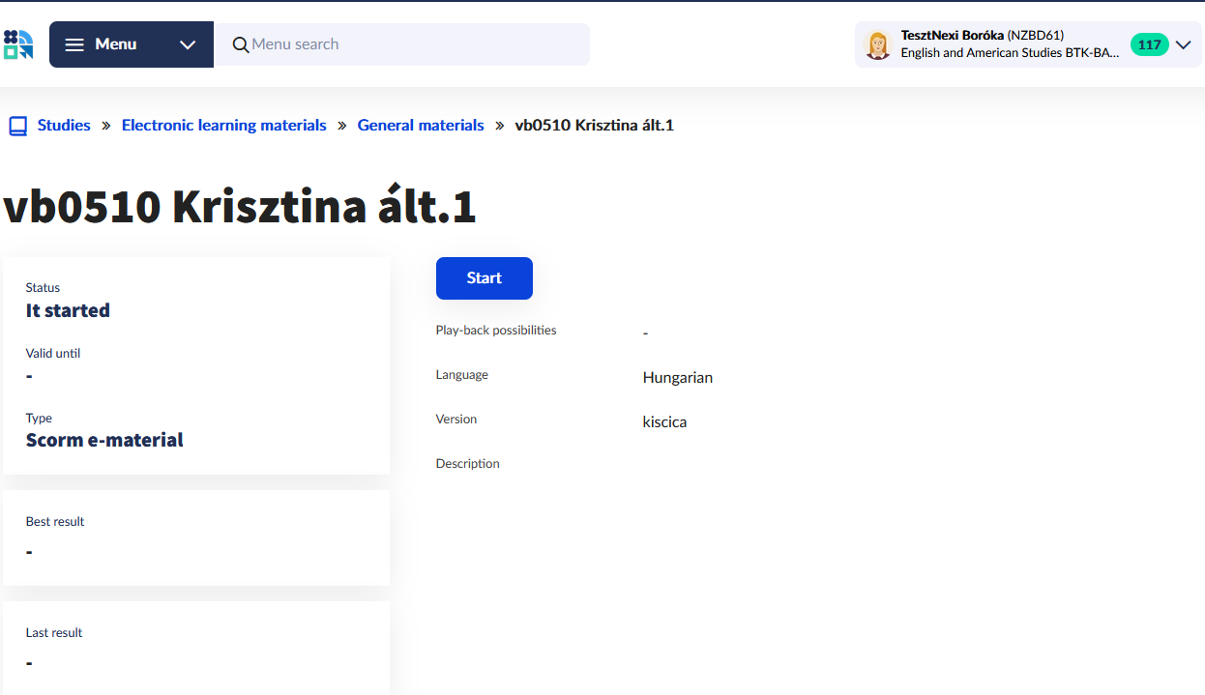Click the magnifier search icon
1205x695 pixels.
click(241, 44)
